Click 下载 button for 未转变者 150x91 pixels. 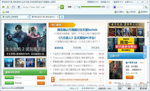pos(41,83)
